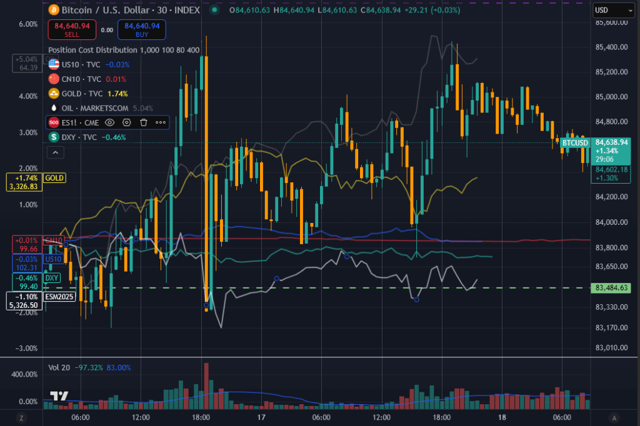This screenshot has height=426, width=640.
Task: Click the SELL 84,640.94 button
Action: click(72, 30)
